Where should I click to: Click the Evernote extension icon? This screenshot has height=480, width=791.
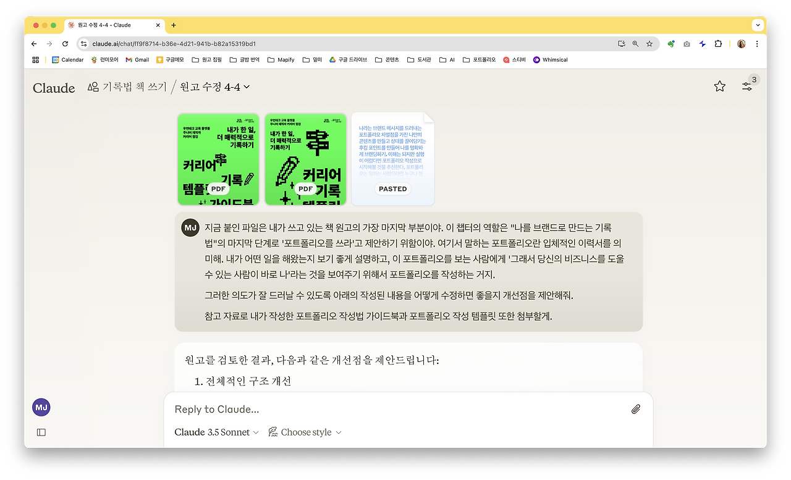point(671,44)
